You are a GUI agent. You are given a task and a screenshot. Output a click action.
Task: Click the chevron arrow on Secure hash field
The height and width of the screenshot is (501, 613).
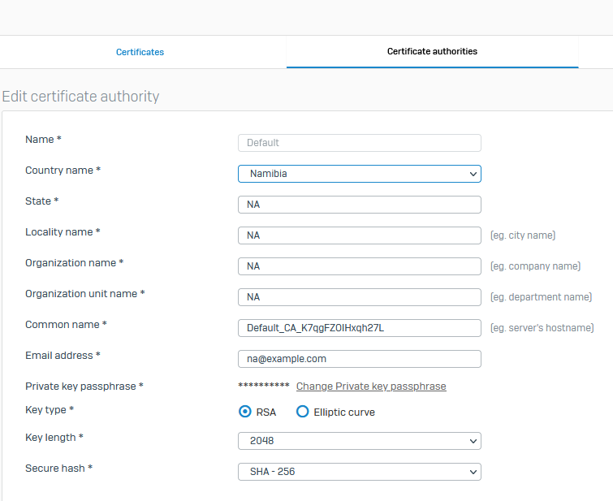point(473,472)
